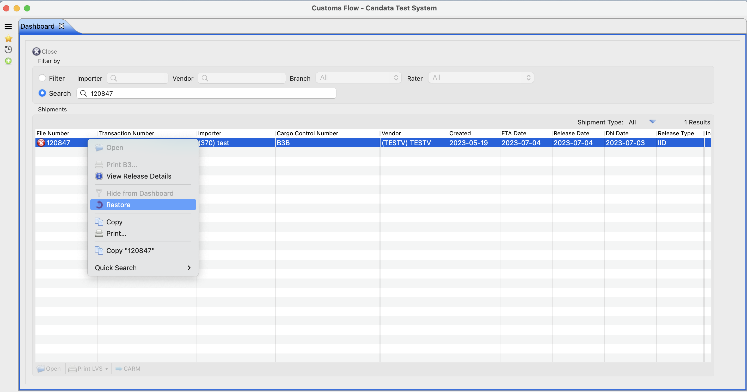This screenshot has height=392, width=747.
Task: Select the "(370) test" importer cell
Action: [236, 142]
